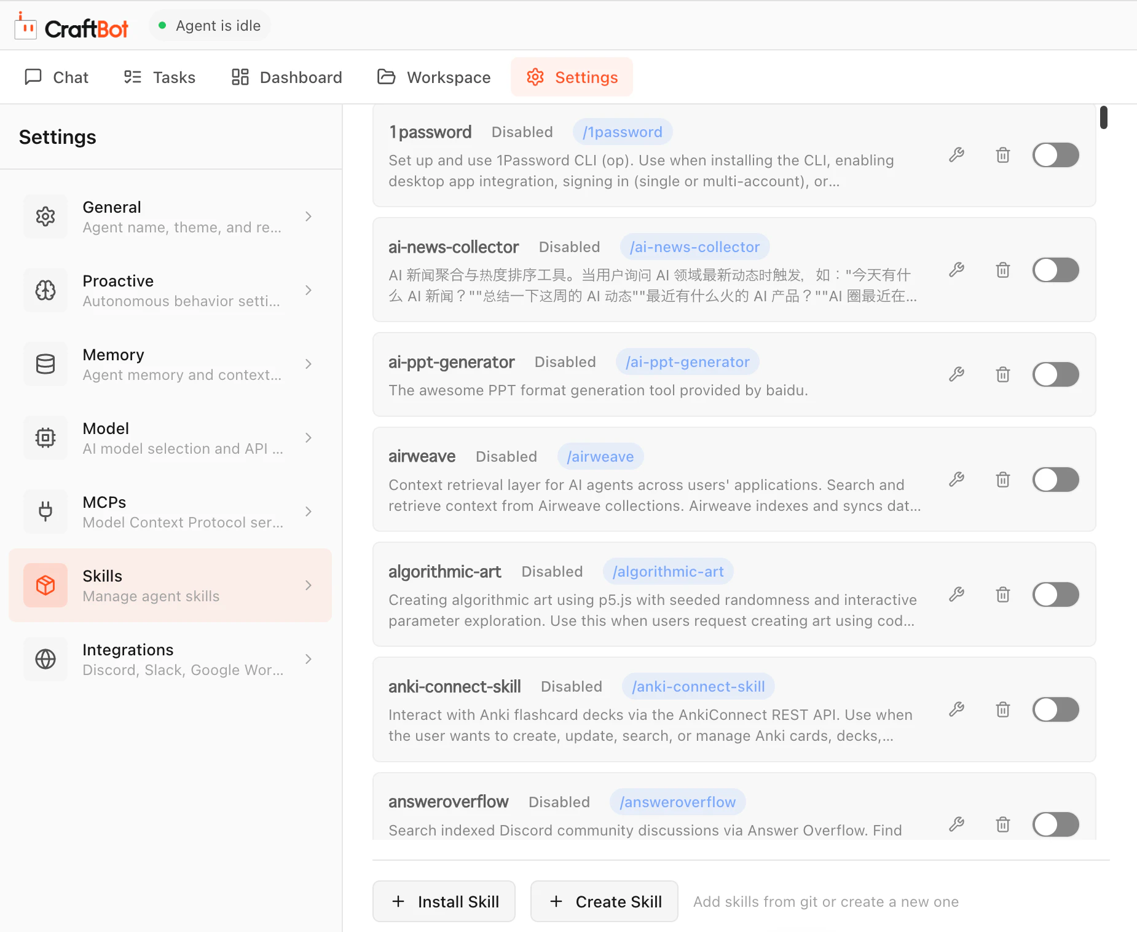Expand Memory settings chevron
This screenshot has height=932, width=1137.
[309, 364]
